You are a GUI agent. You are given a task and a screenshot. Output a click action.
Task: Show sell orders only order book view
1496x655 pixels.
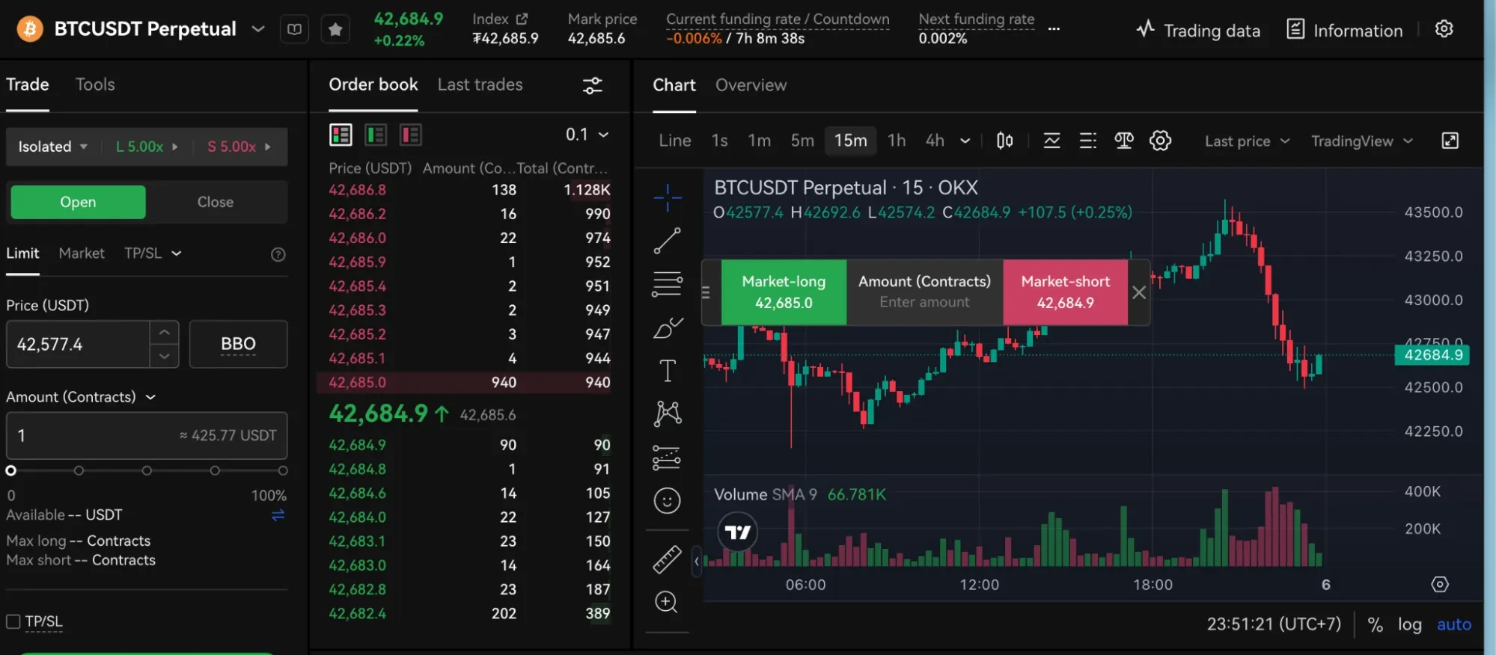click(411, 135)
